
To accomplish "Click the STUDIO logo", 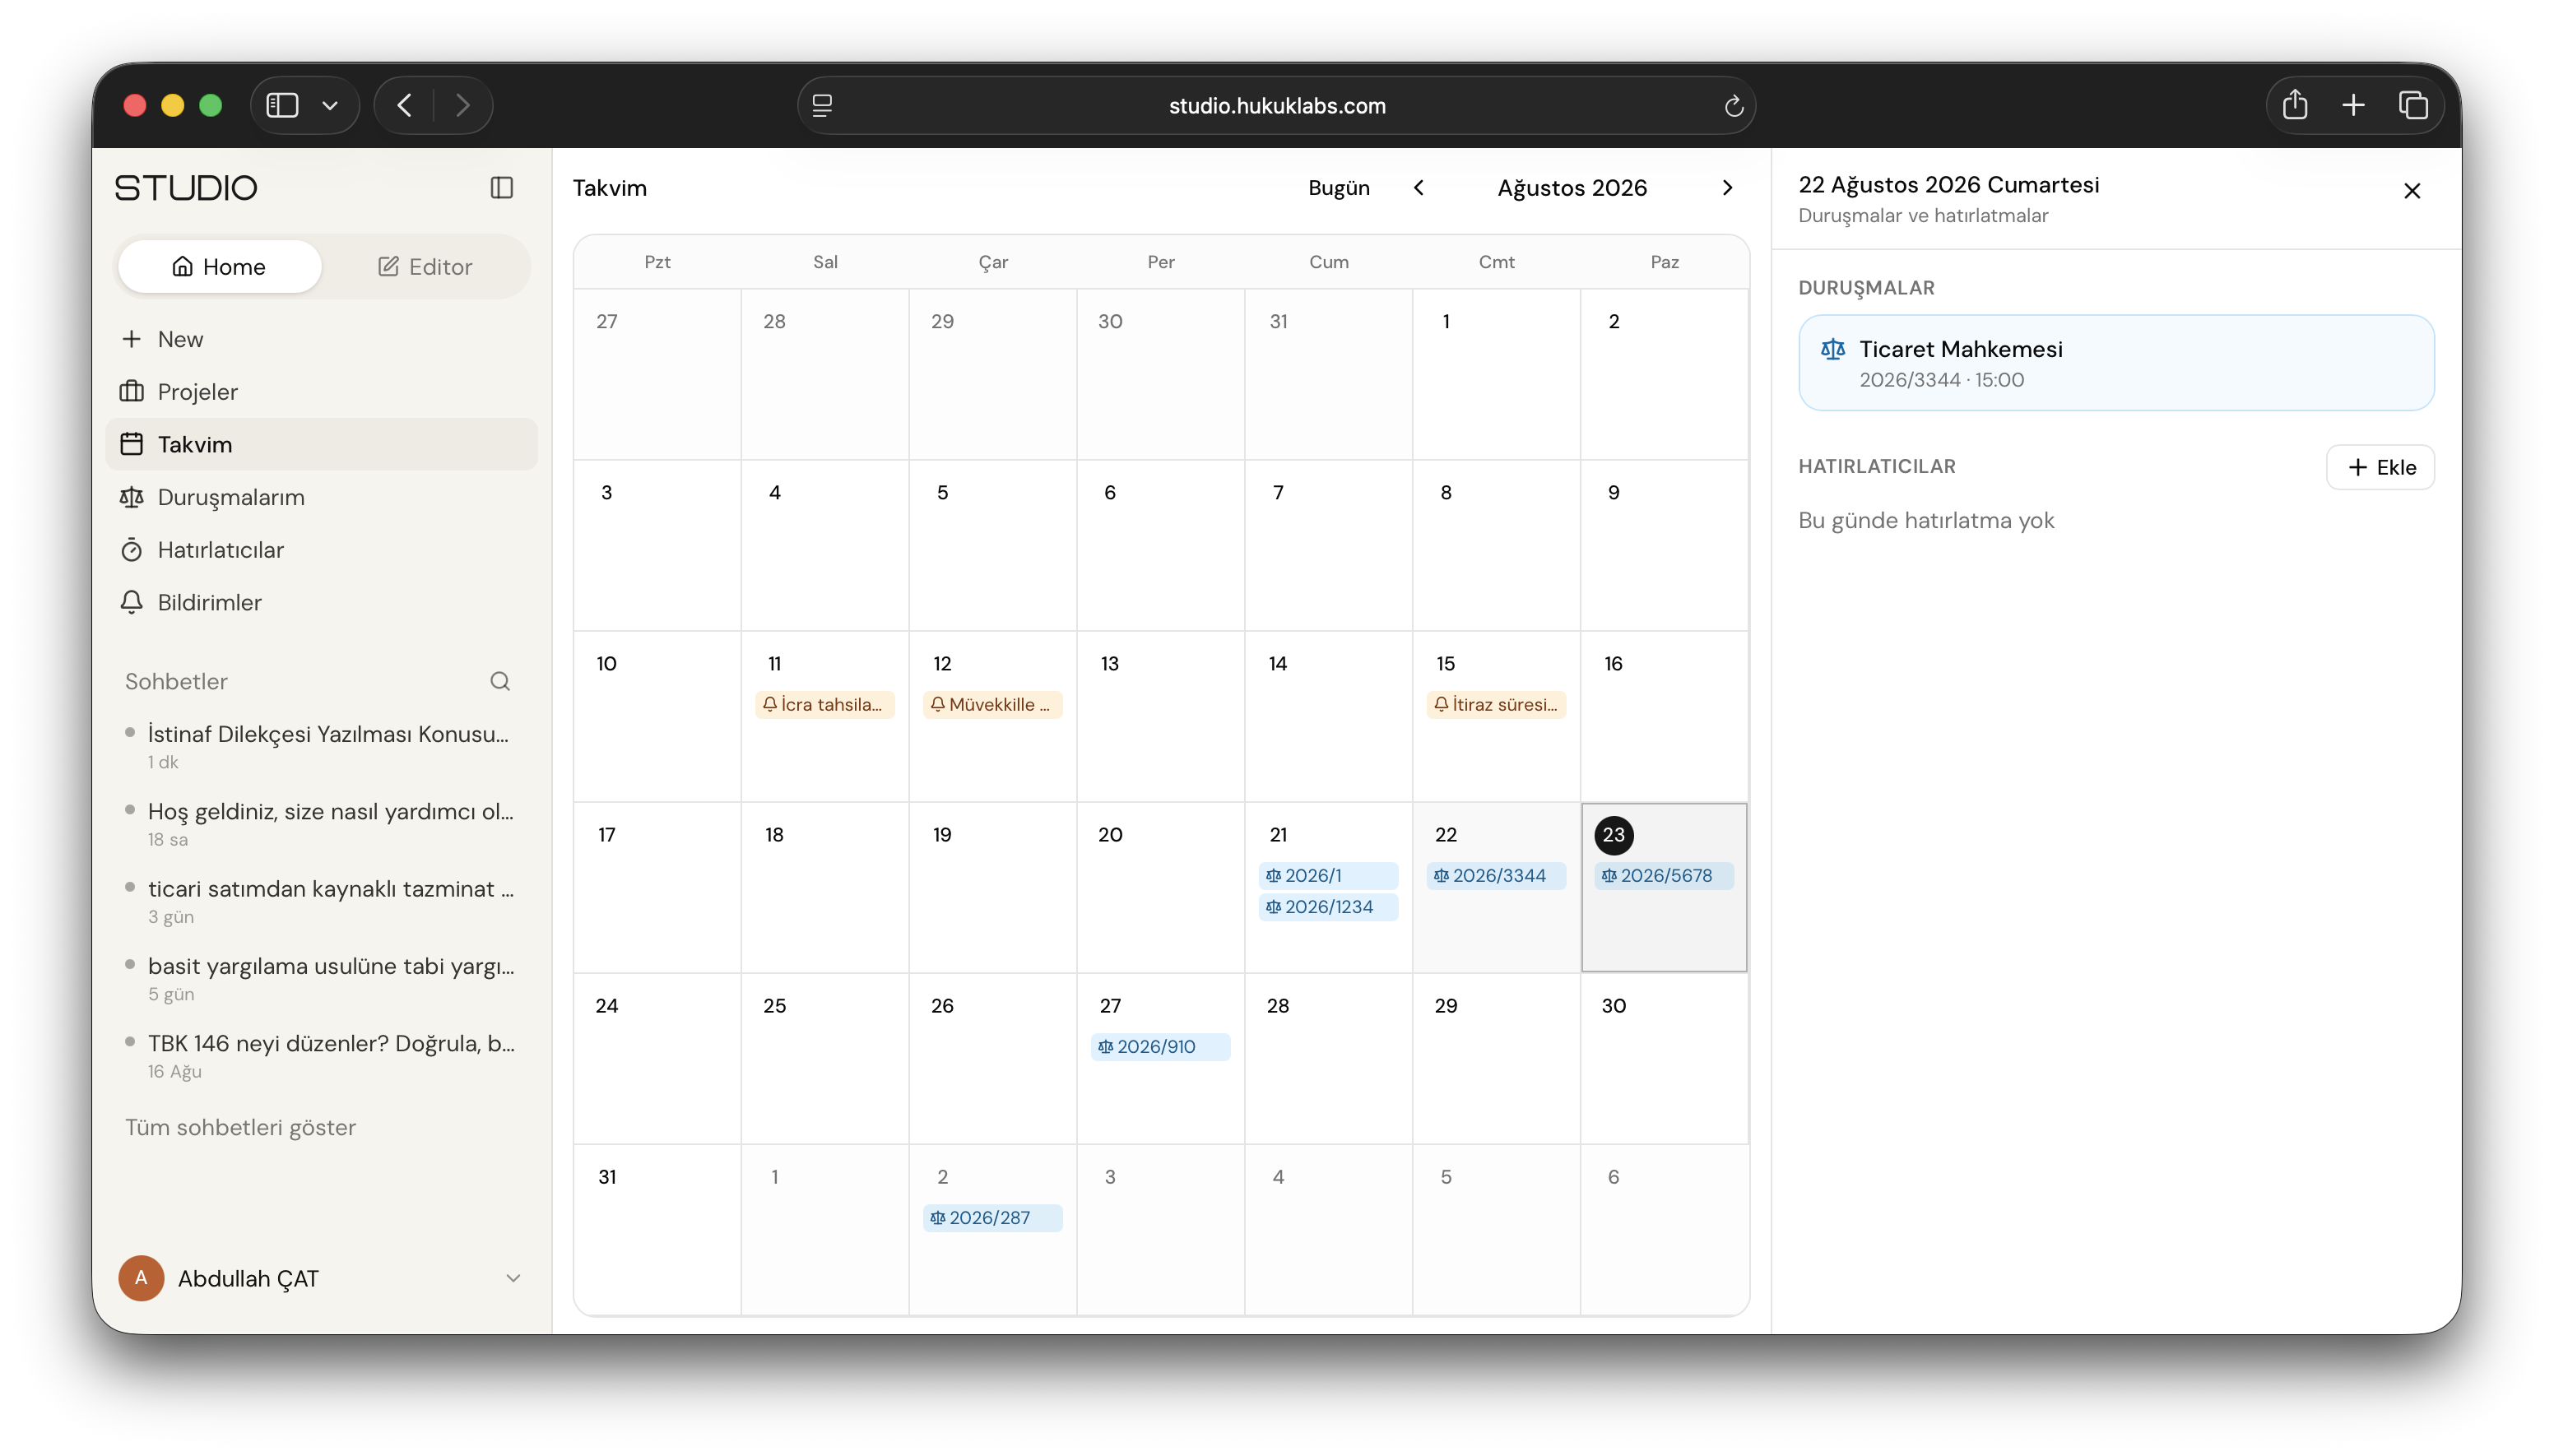I will pyautogui.click(x=186, y=188).
